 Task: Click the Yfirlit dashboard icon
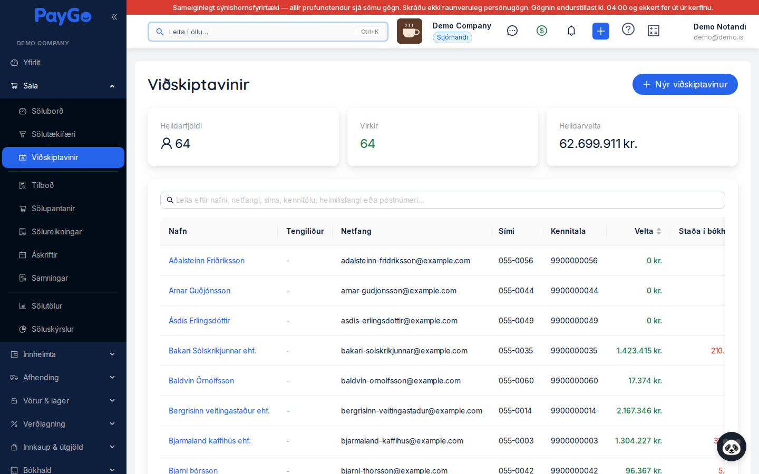click(14, 63)
